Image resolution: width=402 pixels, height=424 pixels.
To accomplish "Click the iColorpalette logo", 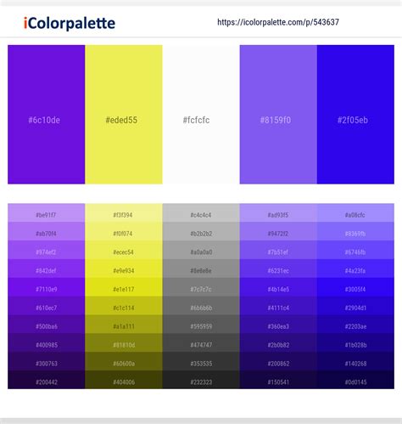I will pyautogui.click(x=70, y=23).
